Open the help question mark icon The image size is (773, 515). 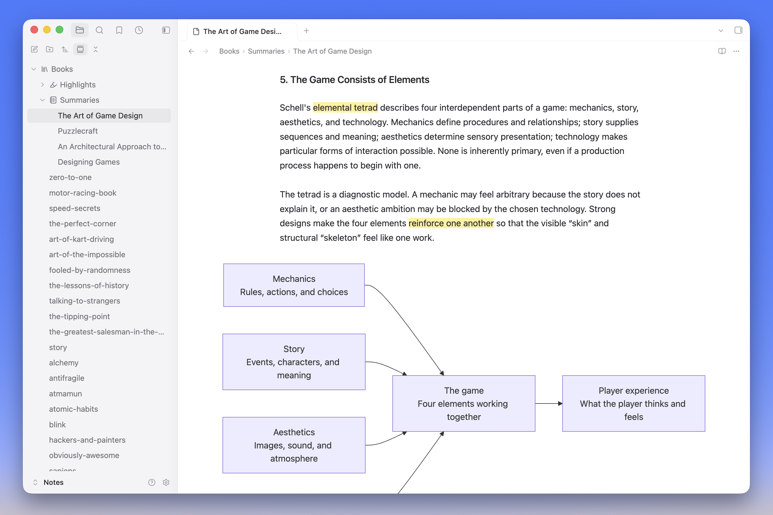pyautogui.click(x=152, y=482)
